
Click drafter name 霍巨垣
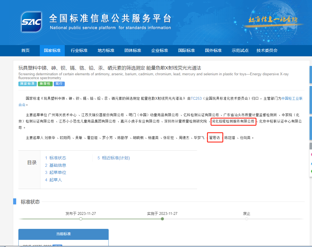point(92,138)
